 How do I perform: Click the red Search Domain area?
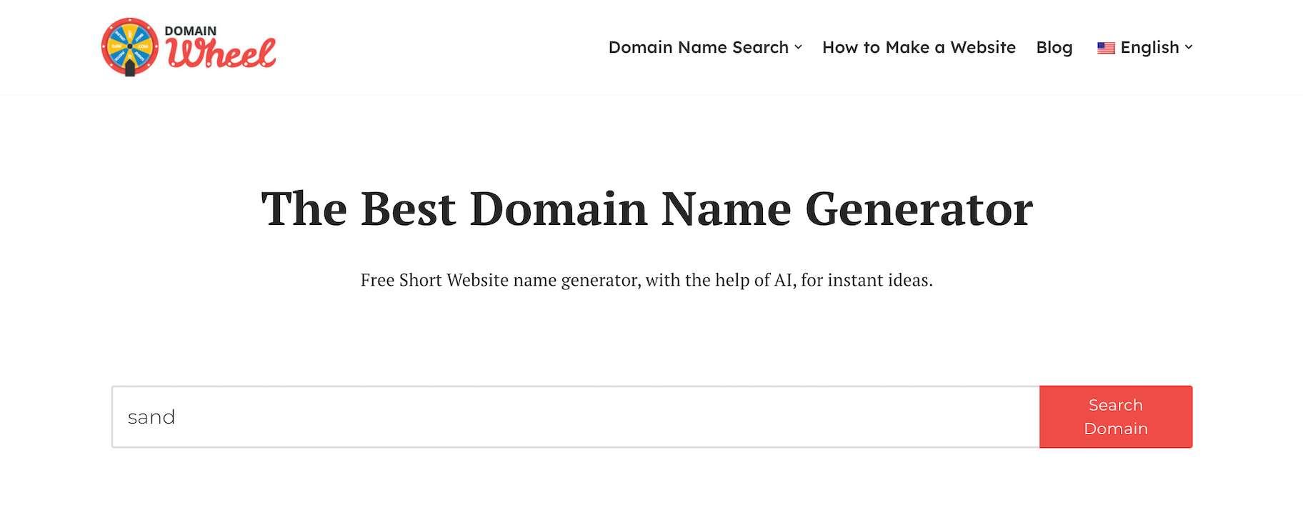(1115, 417)
